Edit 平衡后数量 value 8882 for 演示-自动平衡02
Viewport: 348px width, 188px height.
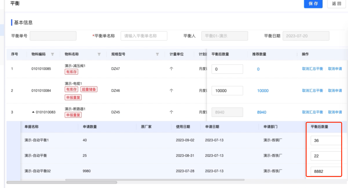[x=326, y=171]
